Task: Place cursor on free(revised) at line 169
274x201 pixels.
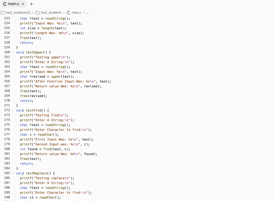Action: point(32,96)
